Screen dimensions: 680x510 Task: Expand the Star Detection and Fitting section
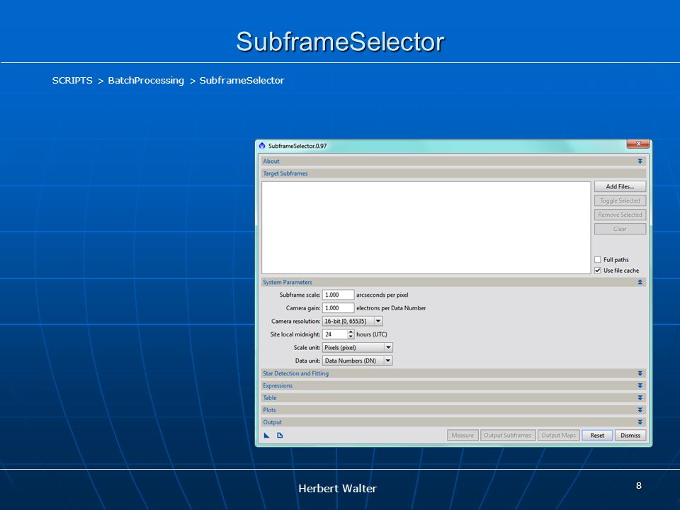(x=640, y=373)
